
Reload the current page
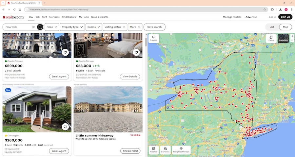(x=14, y=9)
